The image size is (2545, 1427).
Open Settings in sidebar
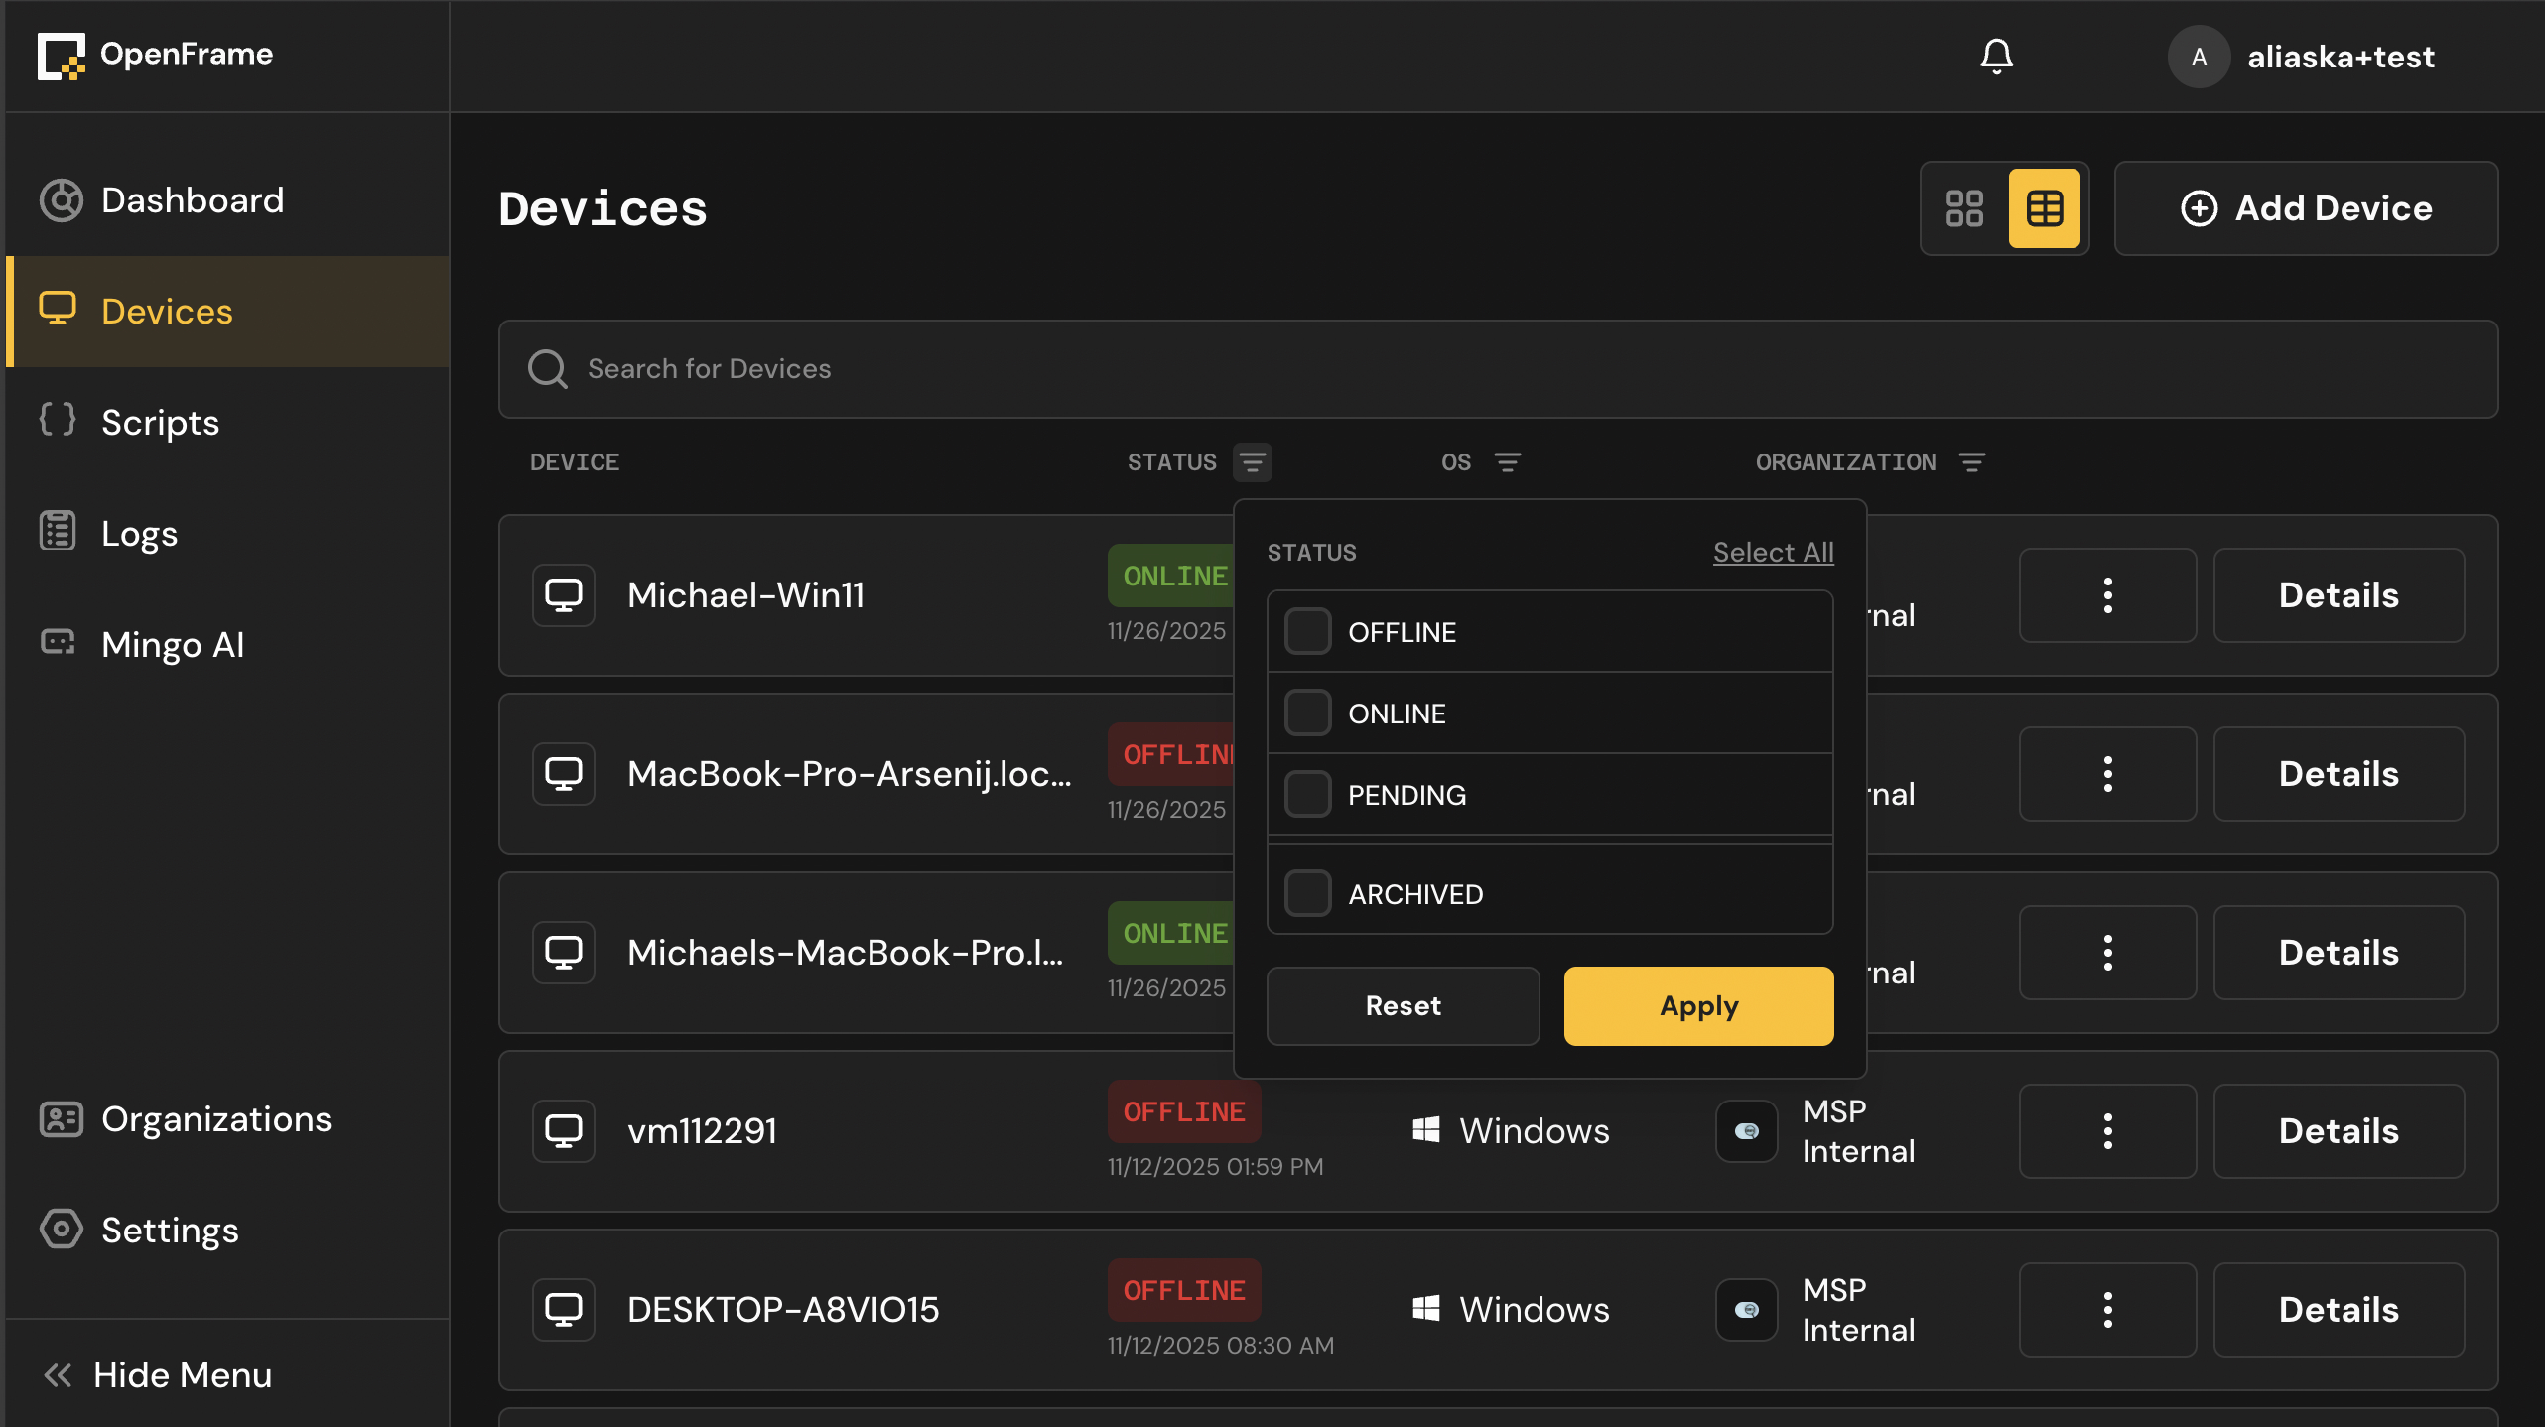click(x=227, y=1231)
